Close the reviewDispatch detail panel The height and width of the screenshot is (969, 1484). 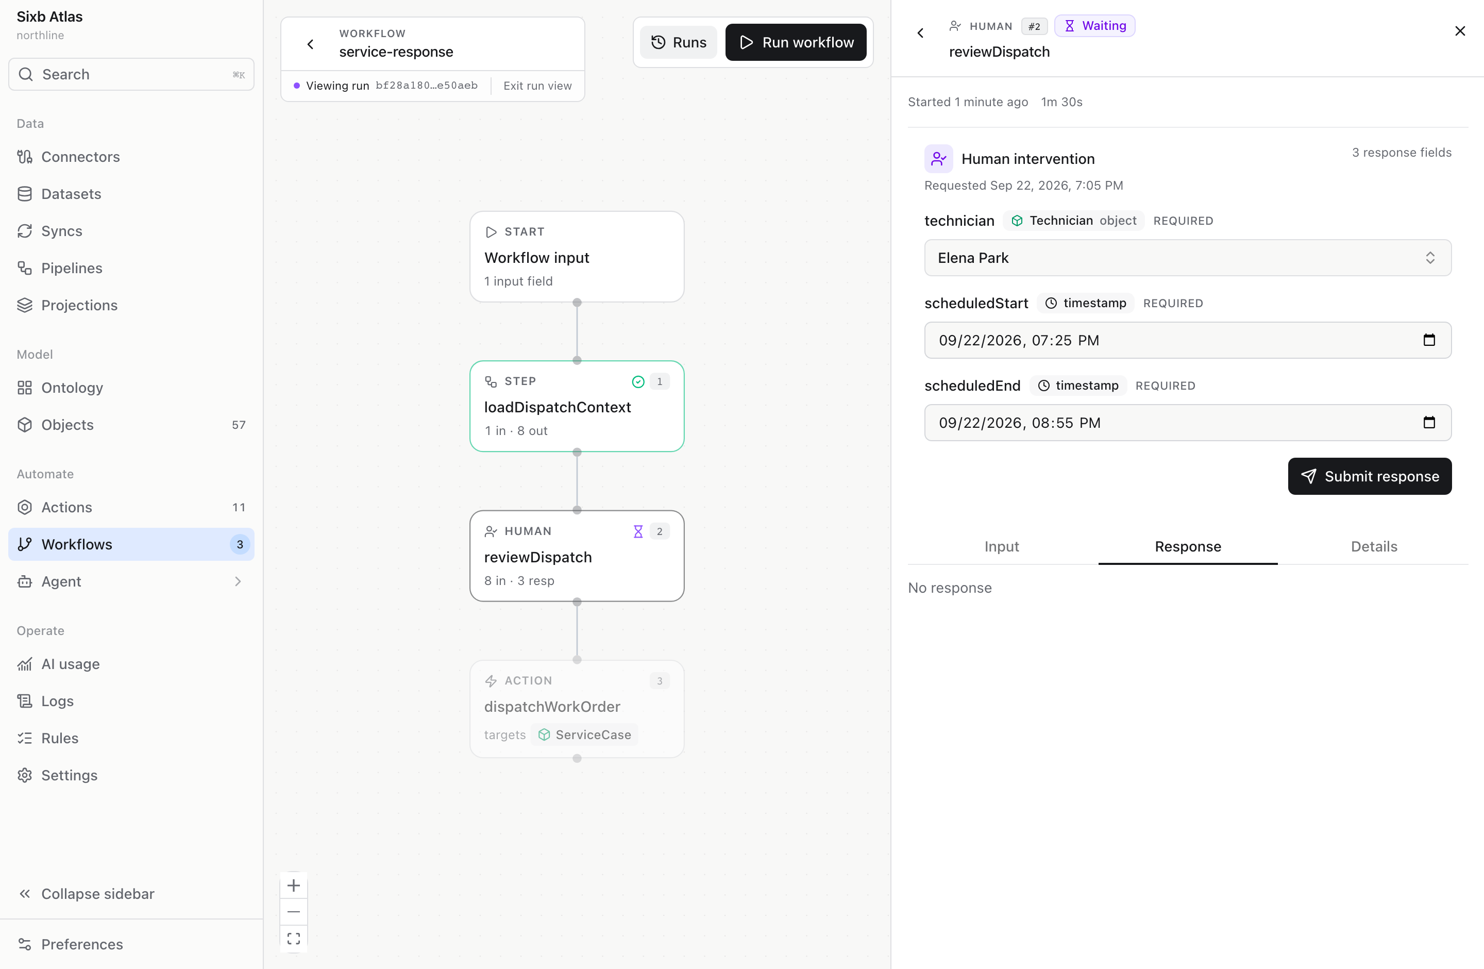[1460, 31]
